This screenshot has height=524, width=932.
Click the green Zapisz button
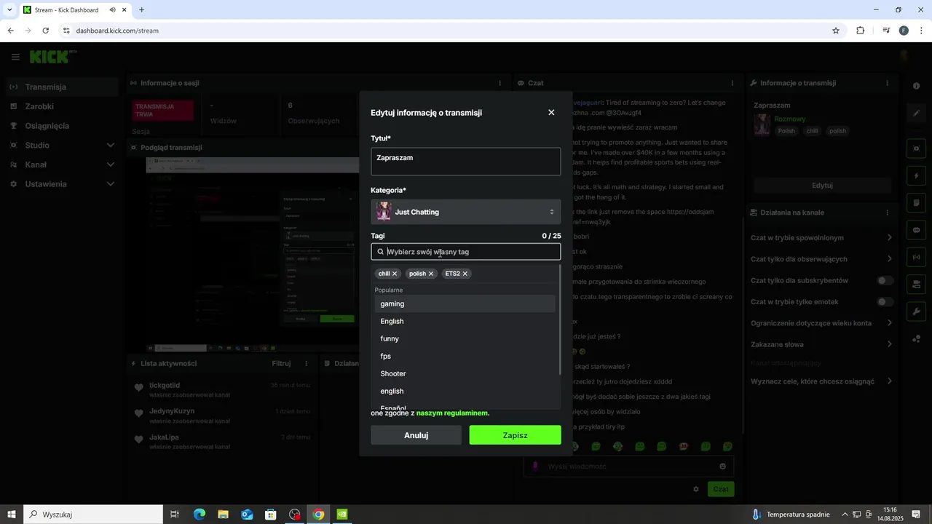point(515,435)
